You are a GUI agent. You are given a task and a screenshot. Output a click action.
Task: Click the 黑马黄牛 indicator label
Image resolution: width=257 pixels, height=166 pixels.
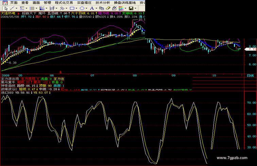[x=8, y=82]
